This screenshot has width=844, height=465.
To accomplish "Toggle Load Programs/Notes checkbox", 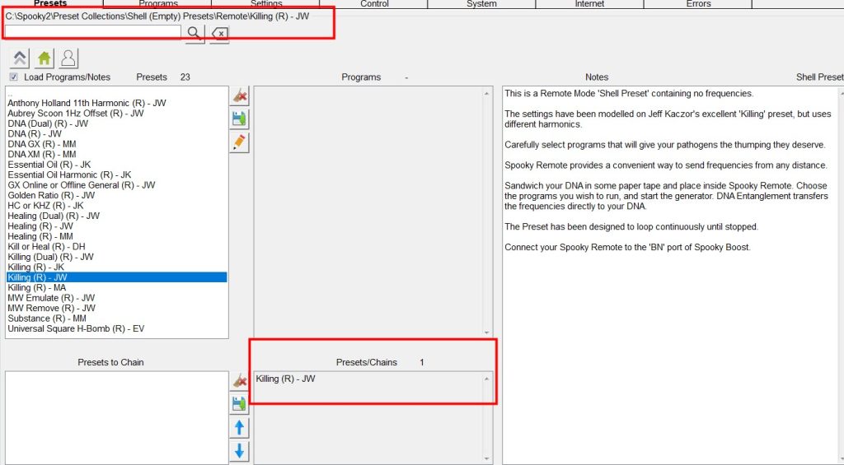I will (x=13, y=77).
